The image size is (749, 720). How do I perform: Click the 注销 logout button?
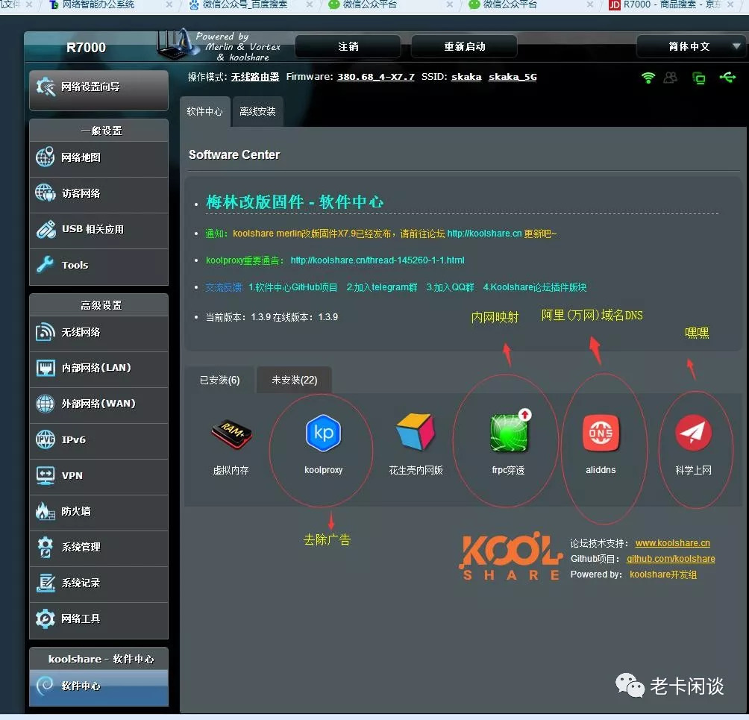(x=348, y=47)
